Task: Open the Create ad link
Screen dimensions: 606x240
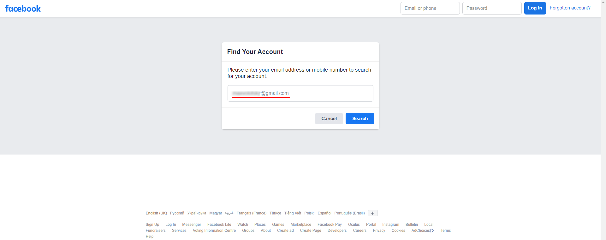Action: click(x=285, y=231)
